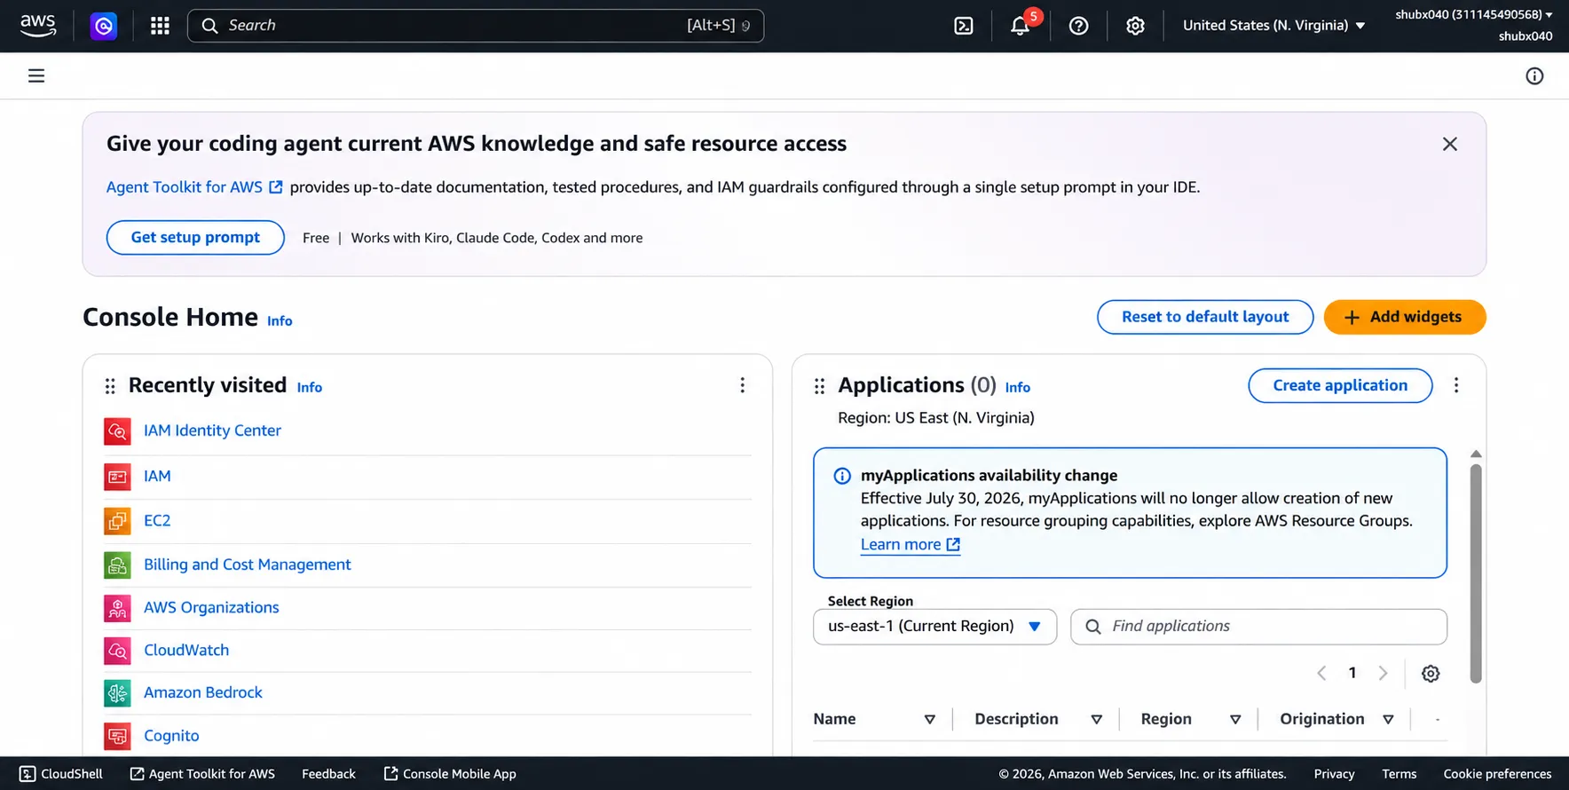Screen dimensions: 1569x790
Task: Open the Console Home Info link
Action: pos(280,321)
